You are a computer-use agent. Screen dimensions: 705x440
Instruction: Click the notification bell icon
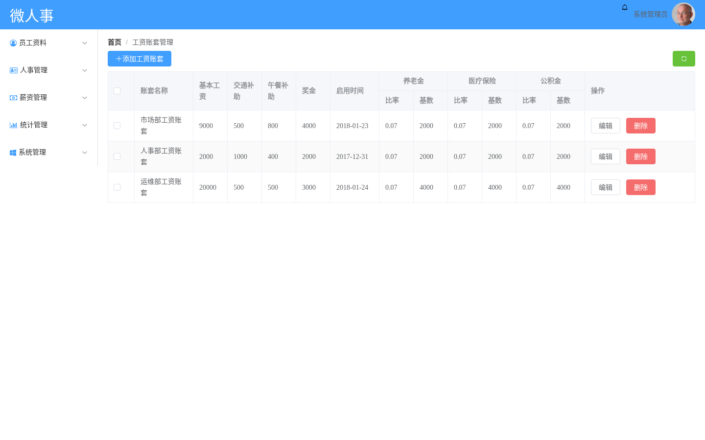point(625,7)
